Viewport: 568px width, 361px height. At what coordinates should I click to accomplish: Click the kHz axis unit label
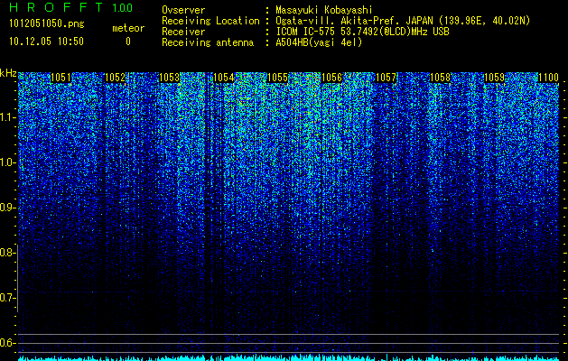pos(8,73)
